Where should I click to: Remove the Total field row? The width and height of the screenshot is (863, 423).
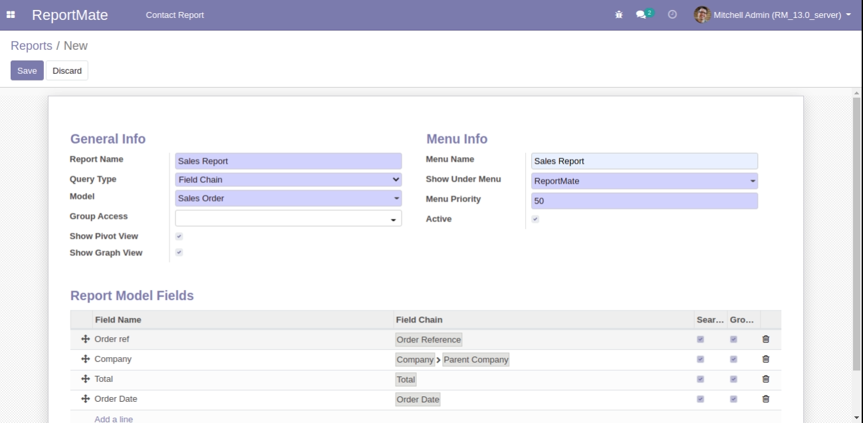[765, 379]
